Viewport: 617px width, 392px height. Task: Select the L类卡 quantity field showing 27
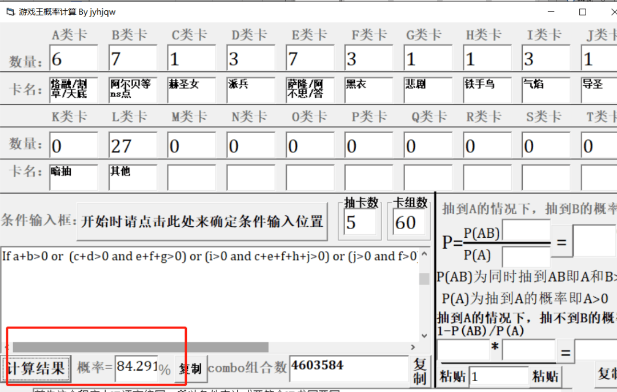[x=133, y=146]
